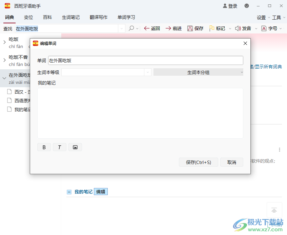Screen dimensions: 287x235
Task: Click the 显示所有词典 link
Action: [x=268, y=67]
